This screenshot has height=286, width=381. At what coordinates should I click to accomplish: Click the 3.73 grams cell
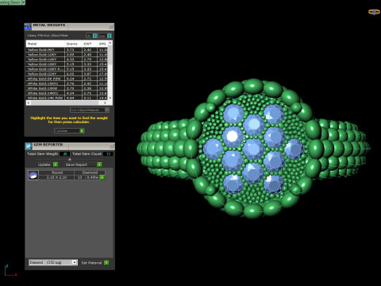point(73,50)
